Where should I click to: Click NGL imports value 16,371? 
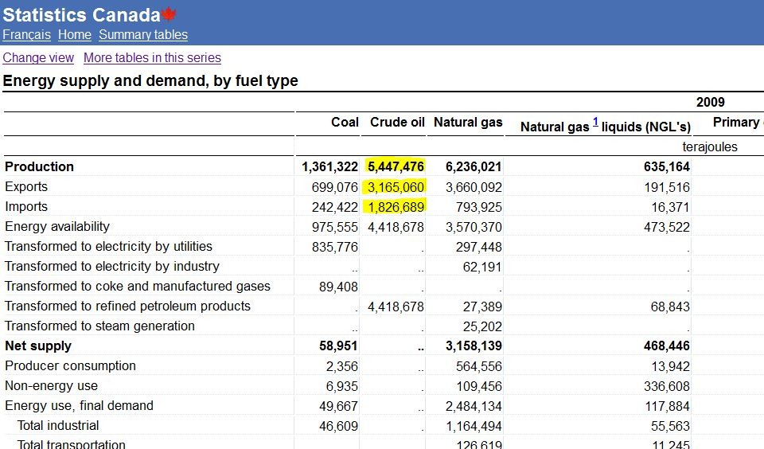click(670, 207)
